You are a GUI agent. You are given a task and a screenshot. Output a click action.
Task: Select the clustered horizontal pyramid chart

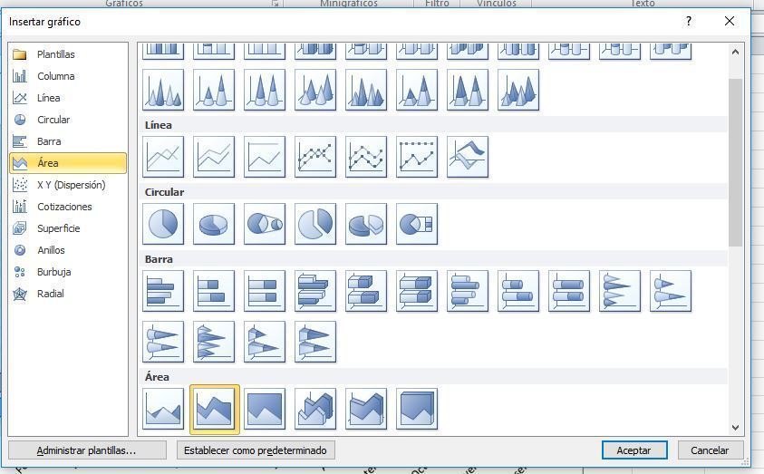click(214, 342)
